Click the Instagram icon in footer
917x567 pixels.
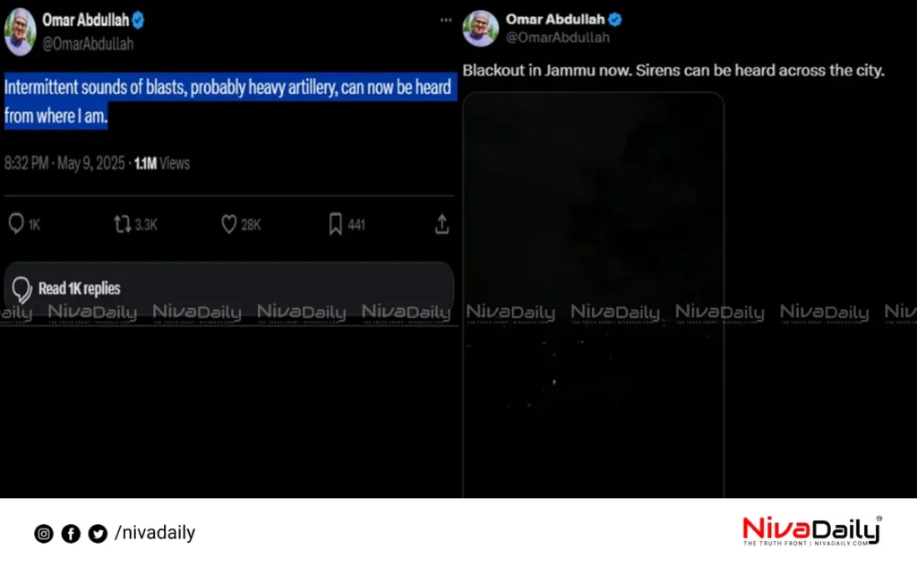click(43, 534)
